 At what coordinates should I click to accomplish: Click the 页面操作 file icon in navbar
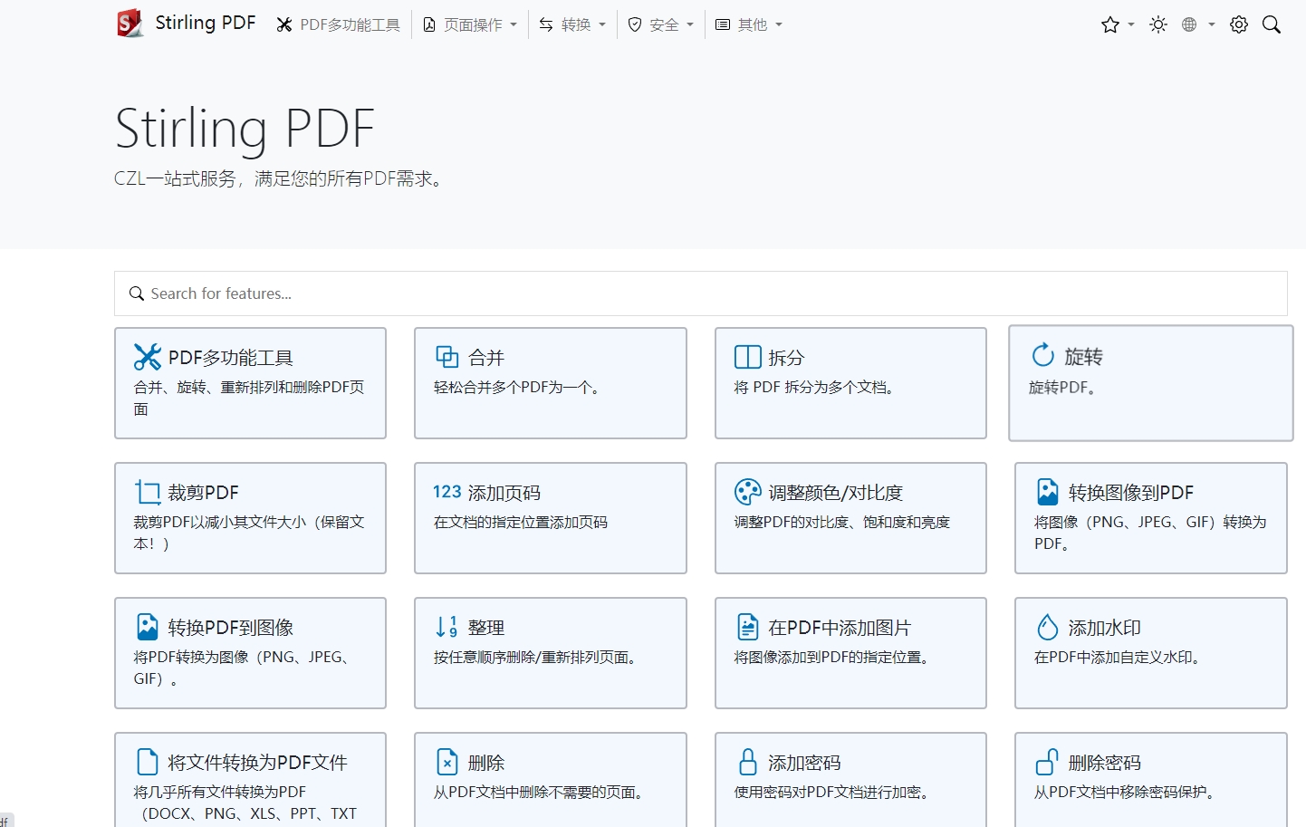(429, 24)
